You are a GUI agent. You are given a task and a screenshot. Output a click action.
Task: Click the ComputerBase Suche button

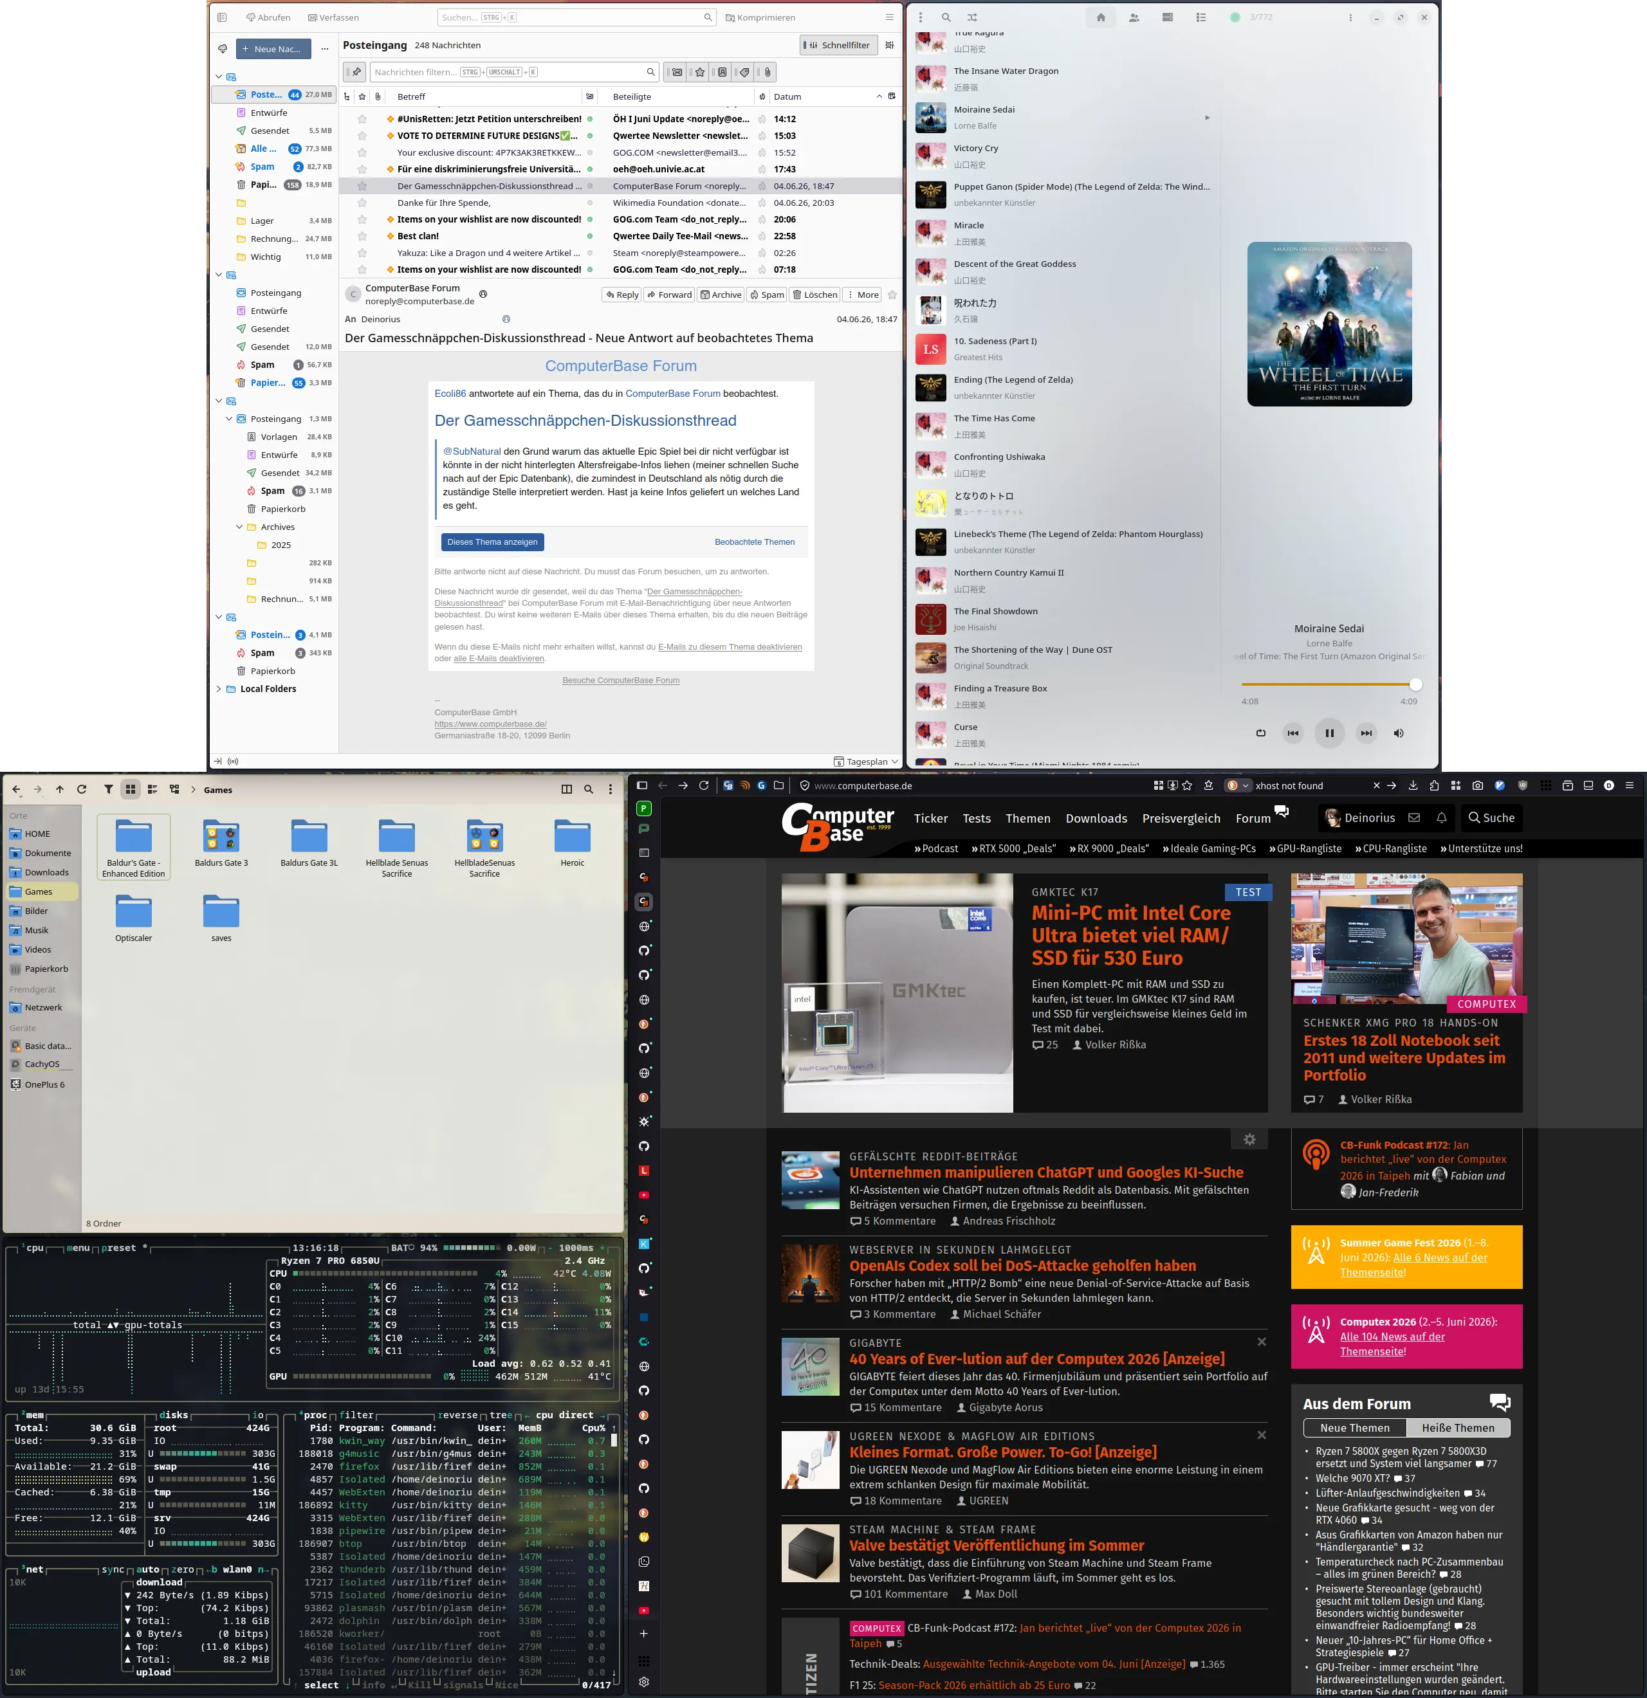(x=1491, y=818)
